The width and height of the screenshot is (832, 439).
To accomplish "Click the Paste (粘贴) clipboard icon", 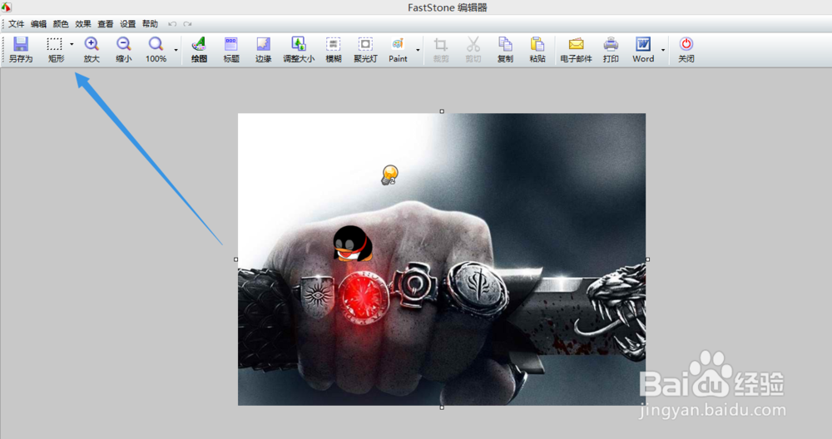I will (537, 44).
